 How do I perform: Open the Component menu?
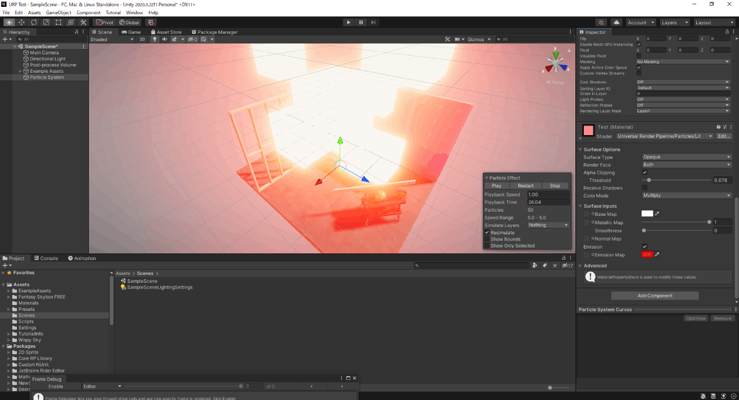(88, 13)
